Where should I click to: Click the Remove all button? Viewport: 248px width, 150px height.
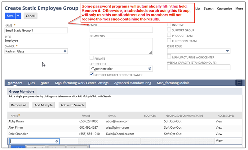click(19, 105)
